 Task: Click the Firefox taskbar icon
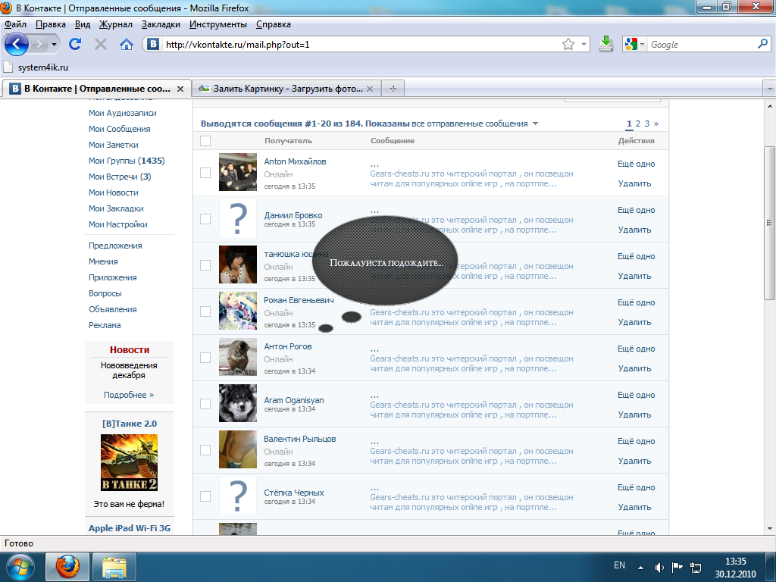tap(67, 567)
